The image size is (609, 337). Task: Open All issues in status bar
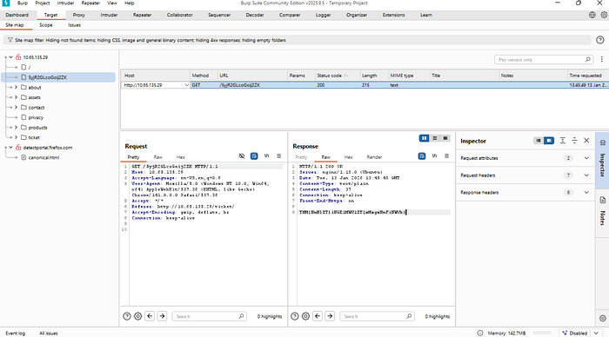coord(49,334)
